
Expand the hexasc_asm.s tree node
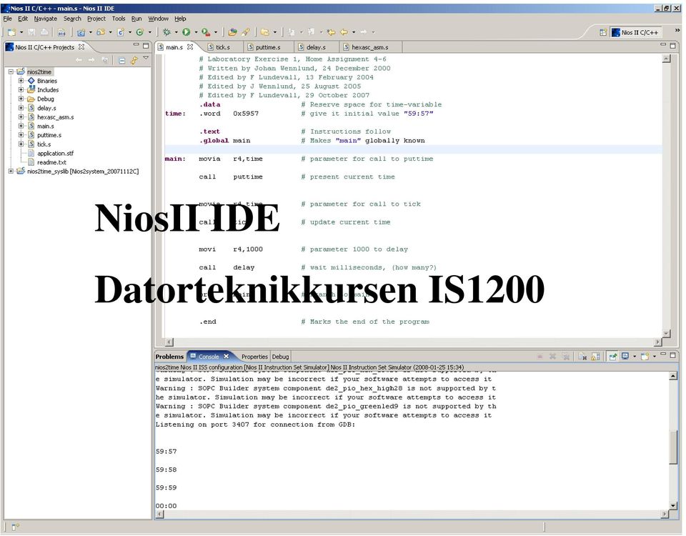click(21, 117)
